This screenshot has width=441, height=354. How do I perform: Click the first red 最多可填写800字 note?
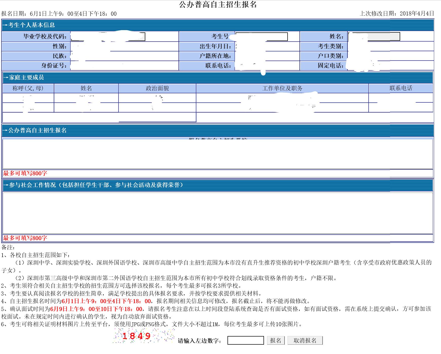pyautogui.click(x=25, y=173)
